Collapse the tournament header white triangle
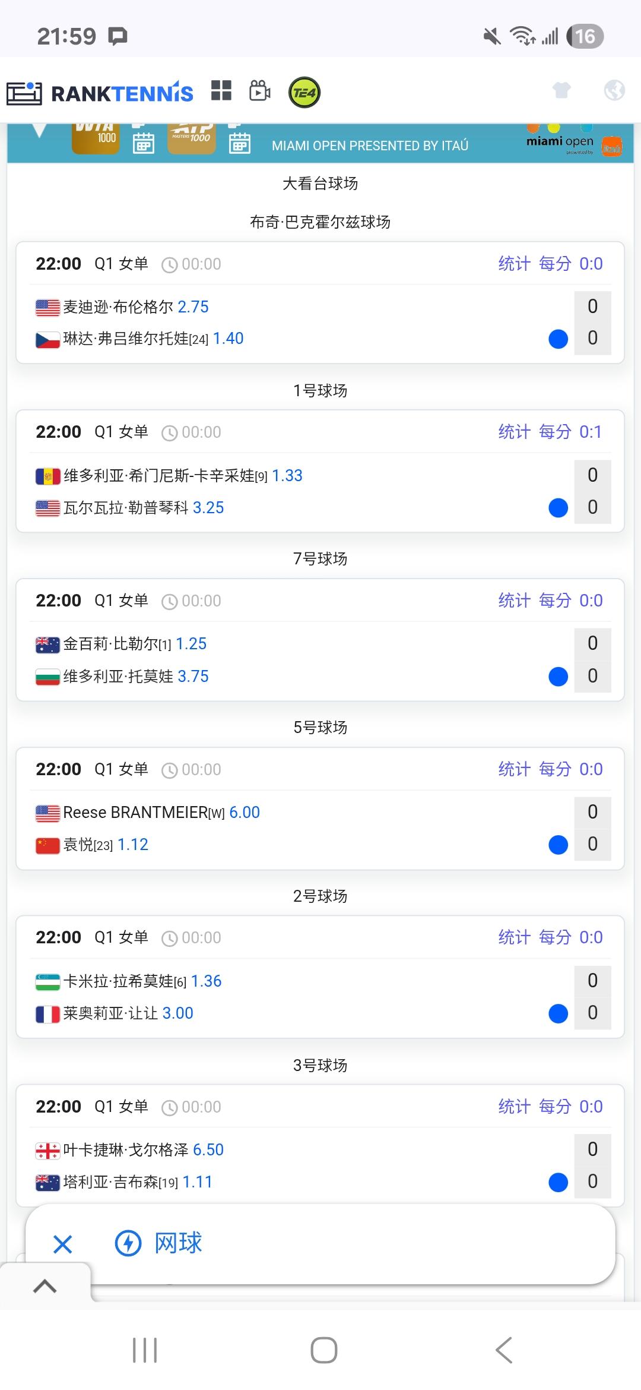The image size is (641, 1390). click(x=39, y=130)
